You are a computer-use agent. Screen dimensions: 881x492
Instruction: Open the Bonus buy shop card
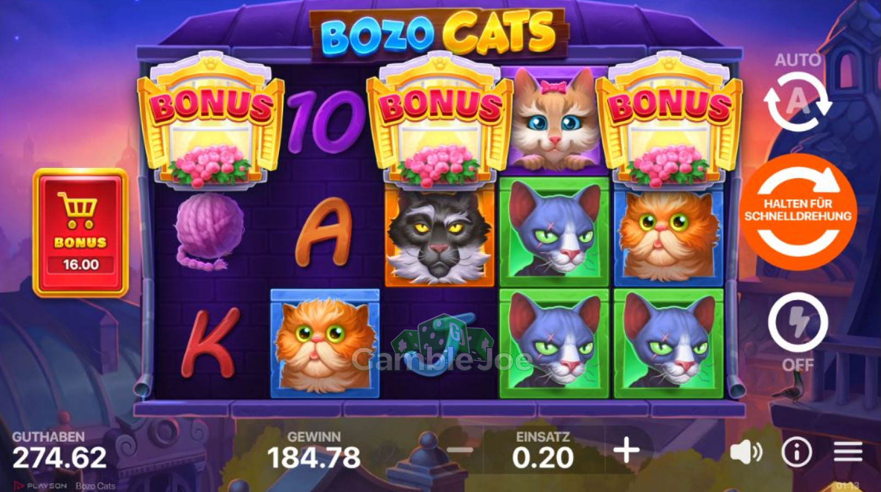click(80, 232)
